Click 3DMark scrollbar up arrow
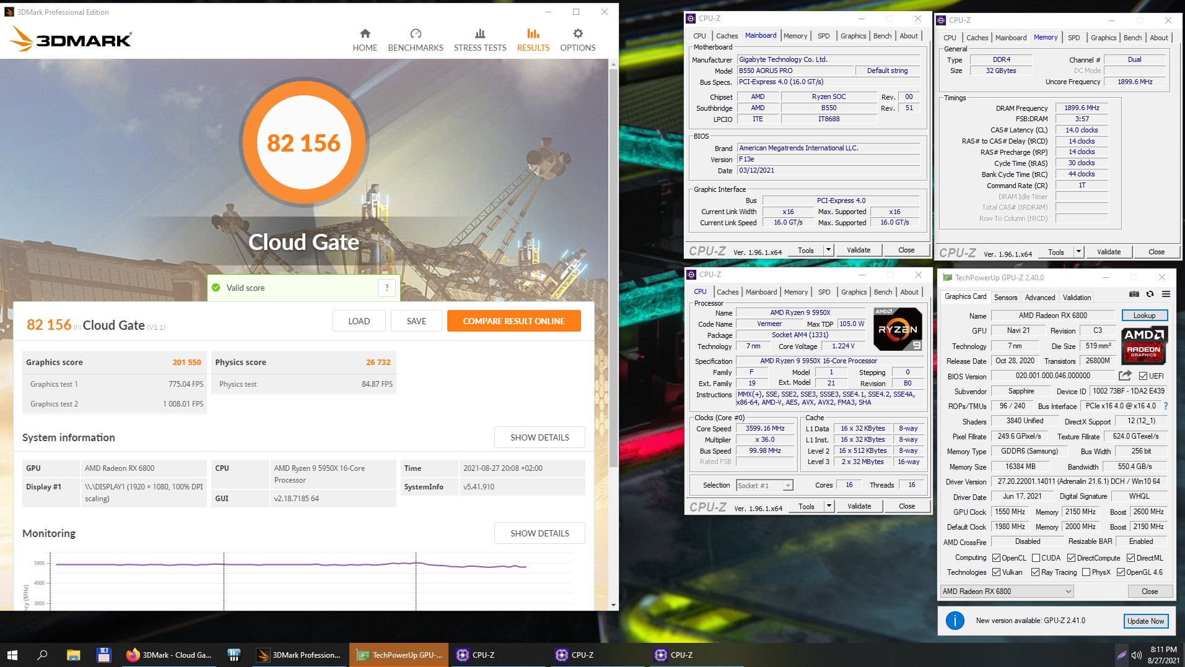 [x=613, y=64]
